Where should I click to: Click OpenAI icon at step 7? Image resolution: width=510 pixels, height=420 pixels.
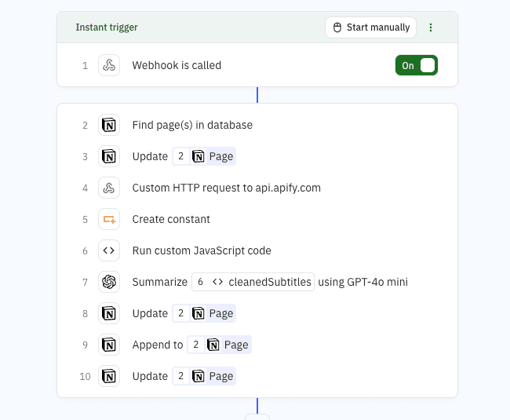point(109,282)
